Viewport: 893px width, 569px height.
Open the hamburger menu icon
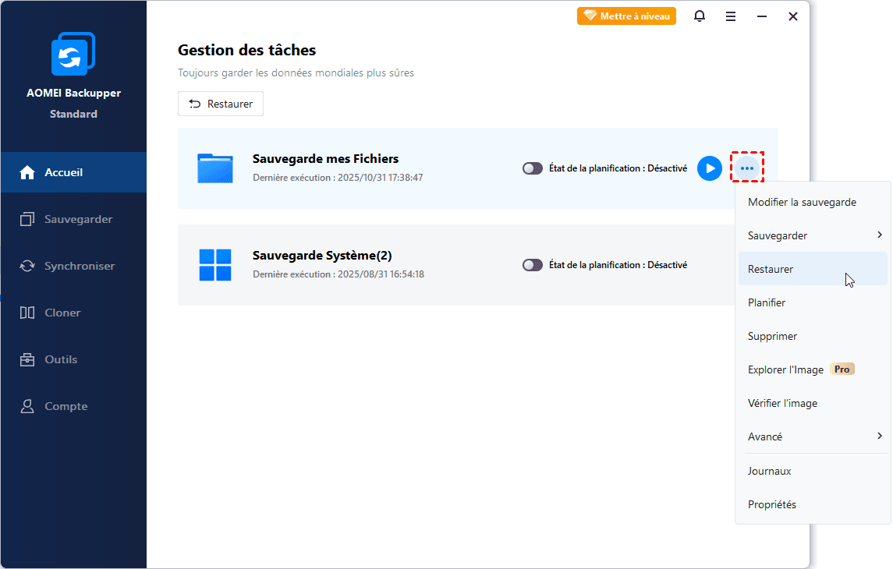point(731,16)
